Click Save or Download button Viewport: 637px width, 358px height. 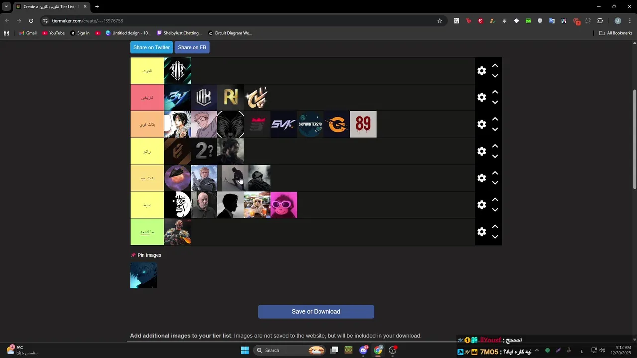click(316, 312)
